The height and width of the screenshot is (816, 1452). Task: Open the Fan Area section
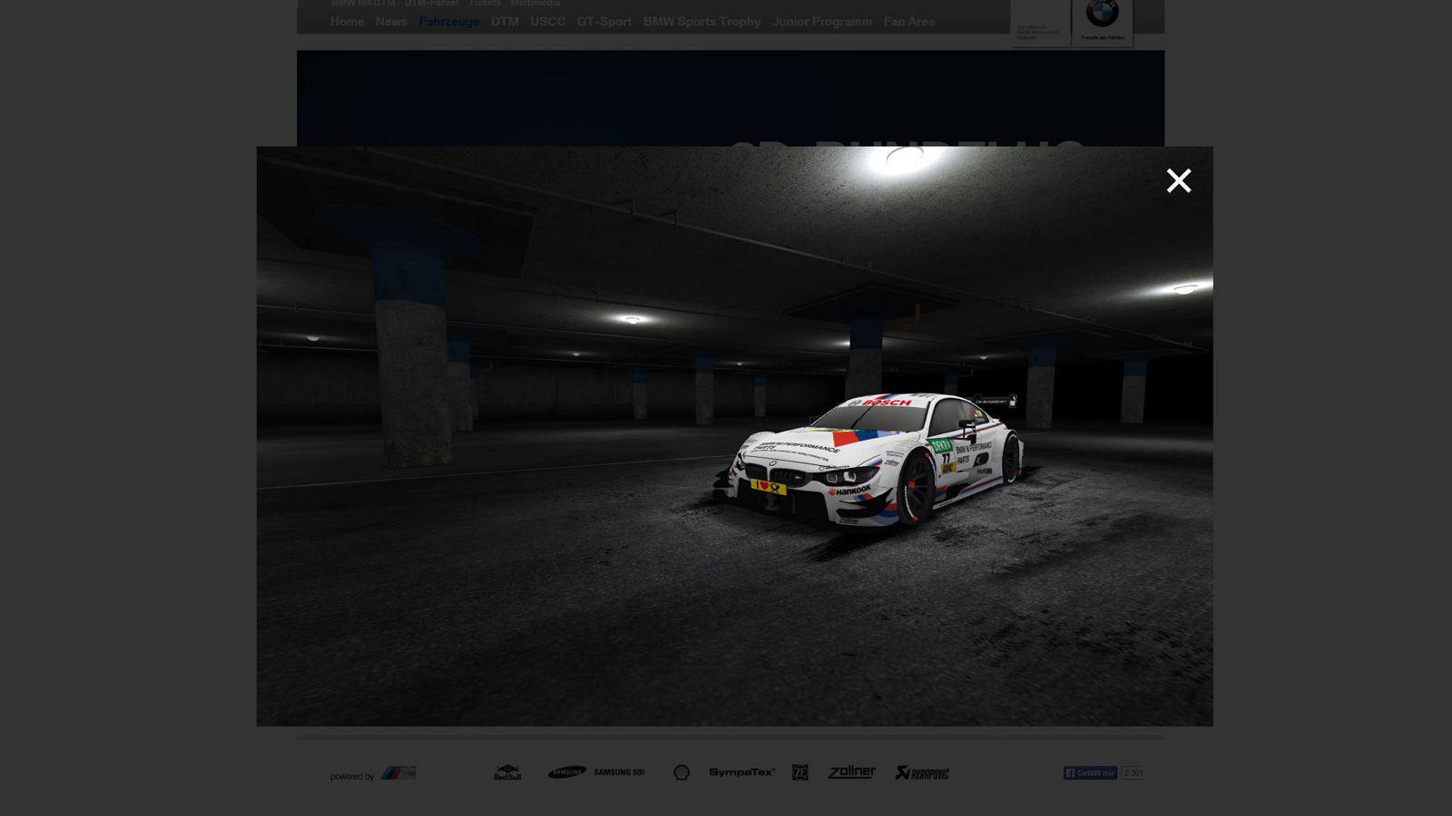pyautogui.click(x=908, y=22)
